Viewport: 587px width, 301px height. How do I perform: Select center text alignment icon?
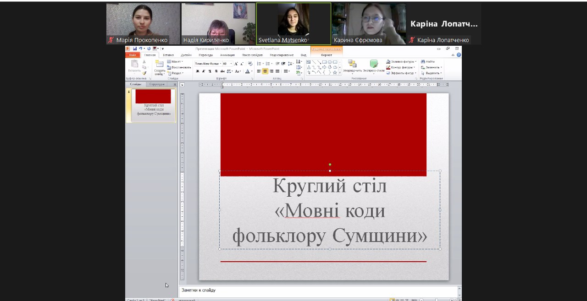(x=266, y=71)
